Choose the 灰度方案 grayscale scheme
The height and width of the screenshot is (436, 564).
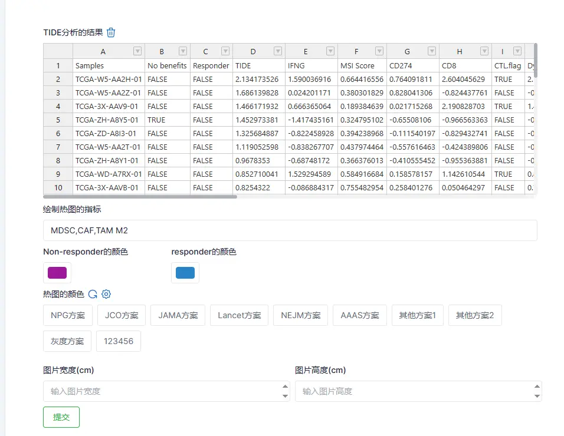pos(67,341)
